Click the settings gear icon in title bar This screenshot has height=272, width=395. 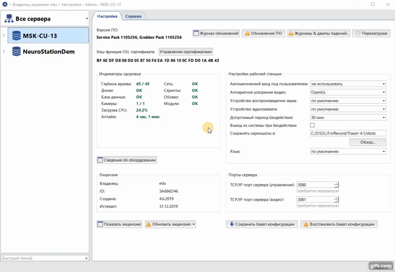5,5
